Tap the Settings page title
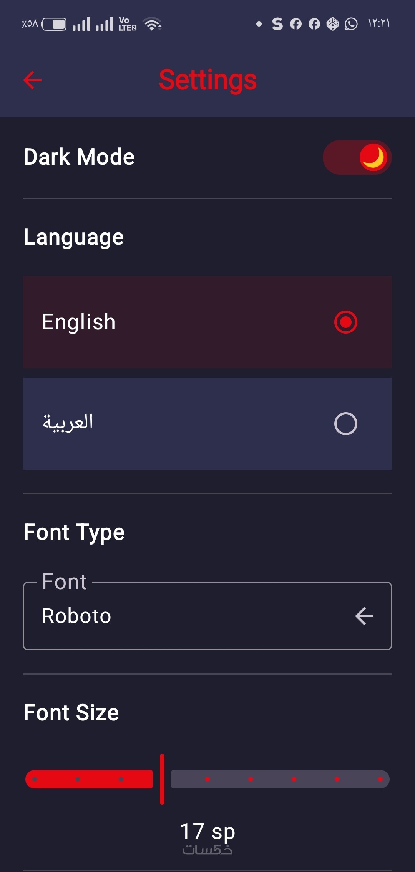 point(208,80)
